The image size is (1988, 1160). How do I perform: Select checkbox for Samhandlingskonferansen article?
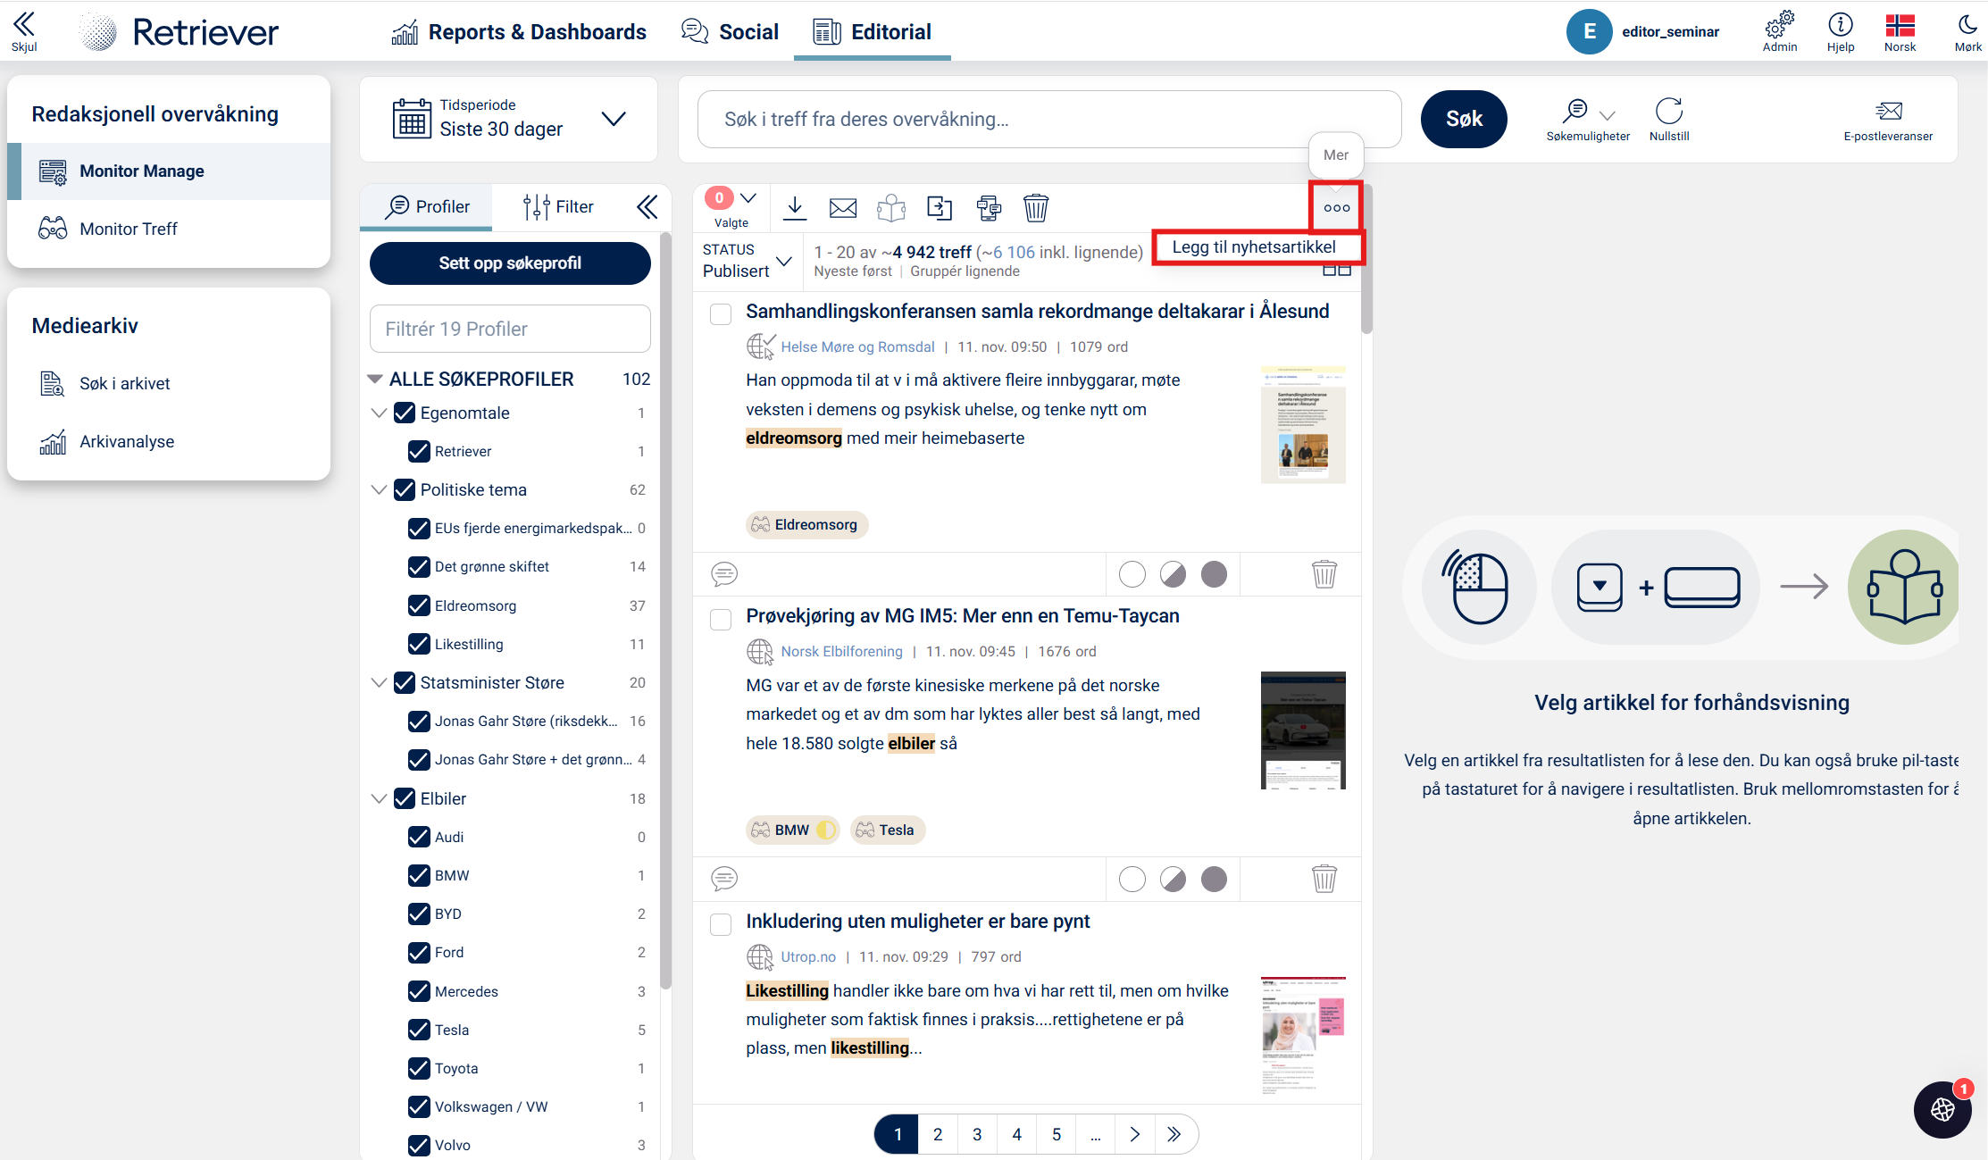point(721,314)
